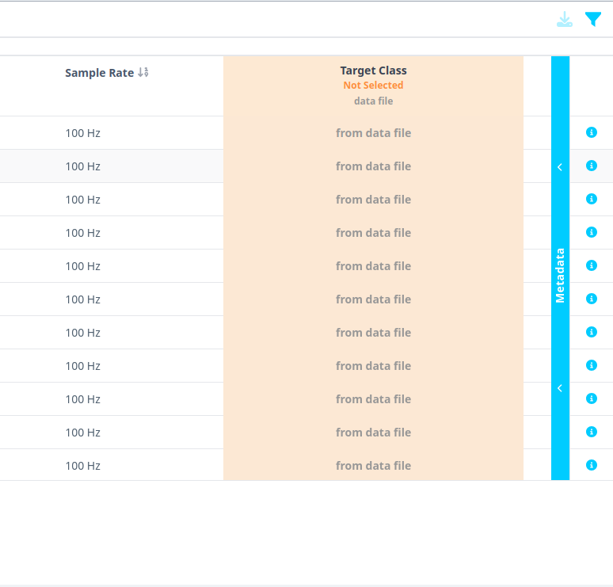613x587 pixels.
Task: Open info icon for the third row
Action: (591, 199)
